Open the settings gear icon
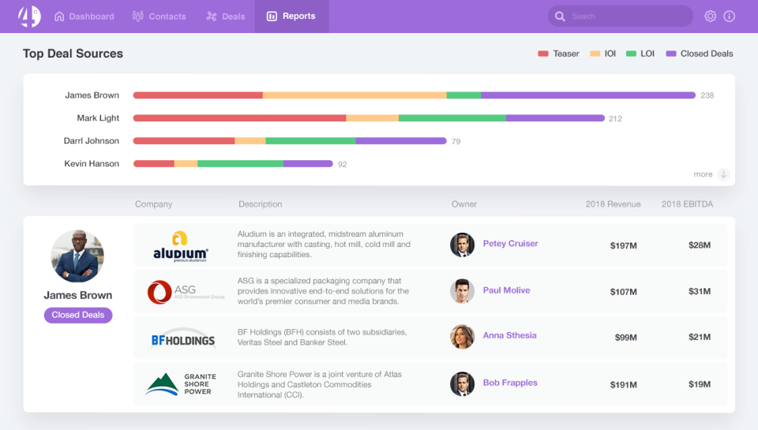 coord(710,17)
